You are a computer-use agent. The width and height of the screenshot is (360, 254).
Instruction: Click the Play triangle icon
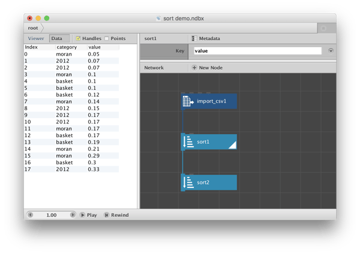[82, 215]
